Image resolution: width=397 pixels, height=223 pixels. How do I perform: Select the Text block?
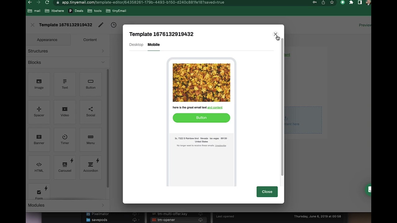pyautogui.click(x=65, y=84)
